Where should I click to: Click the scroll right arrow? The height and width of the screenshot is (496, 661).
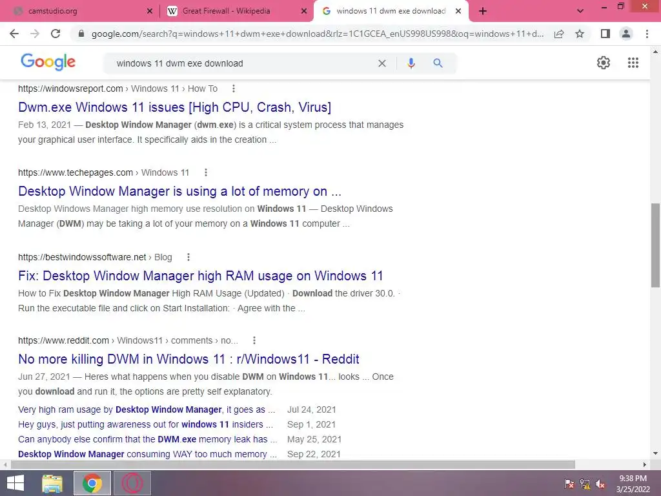645,464
